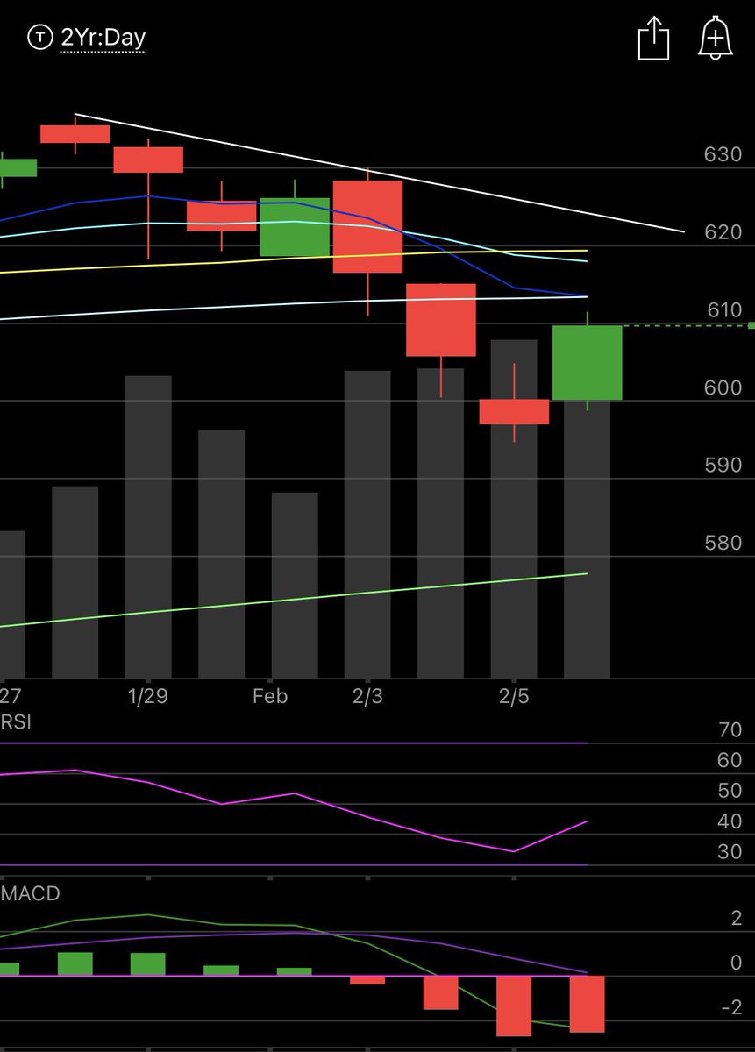Tap the RSI 70 level label
The width and height of the screenshot is (755, 1052).
[x=730, y=729]
